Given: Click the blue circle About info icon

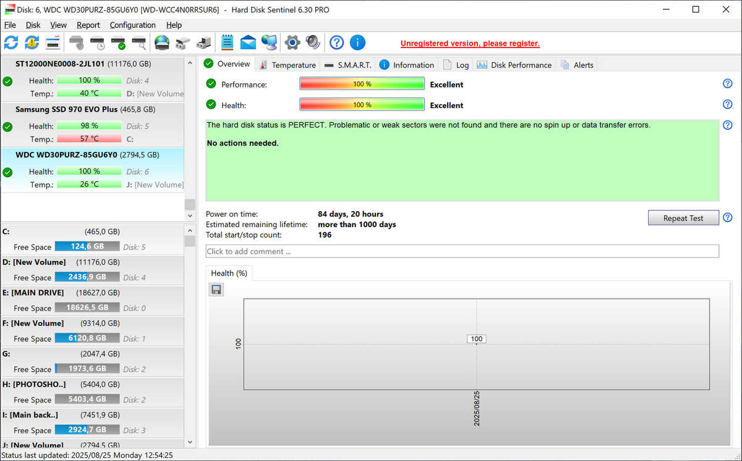Looking at the screenshot, I should (357, 43).
